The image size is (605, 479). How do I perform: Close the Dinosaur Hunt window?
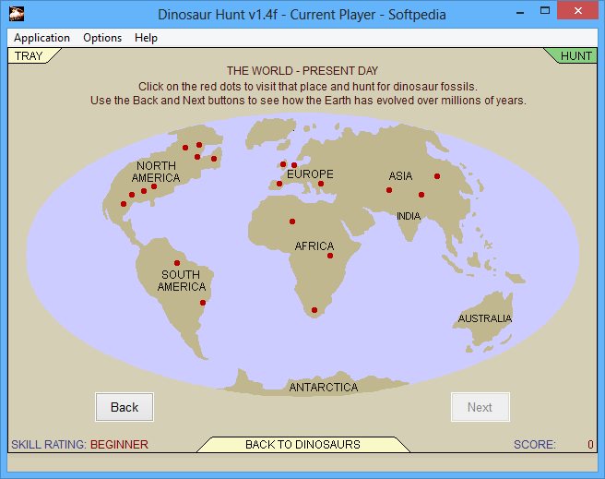[577, 11]
